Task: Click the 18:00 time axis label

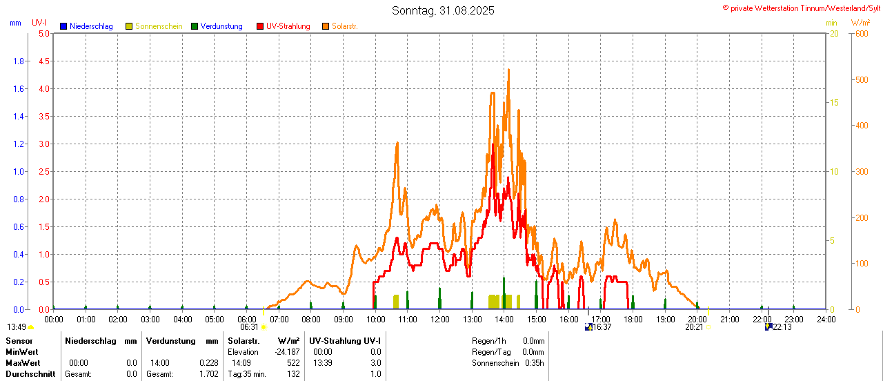Action: coord(633,319)
